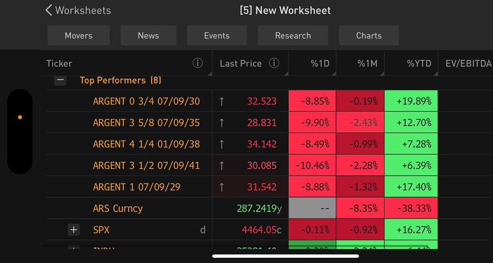Open the ARS Curncy row
The image size is (493, 263).
117,208
